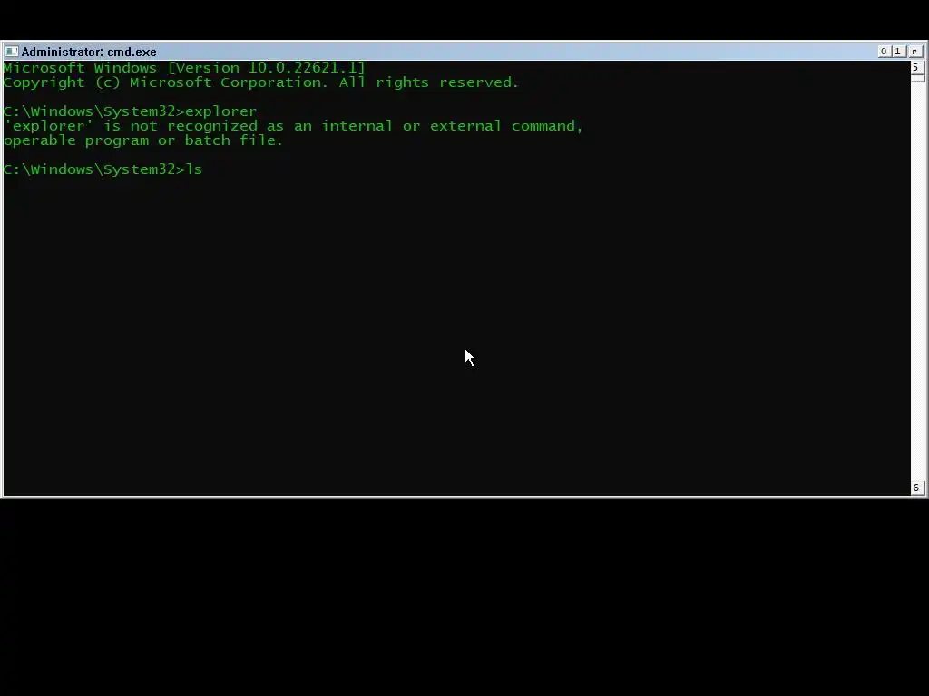The width and height of the screenshot is (929, 696).
Task: Minimize the cmd.exe window
Action: click(885, 52)
